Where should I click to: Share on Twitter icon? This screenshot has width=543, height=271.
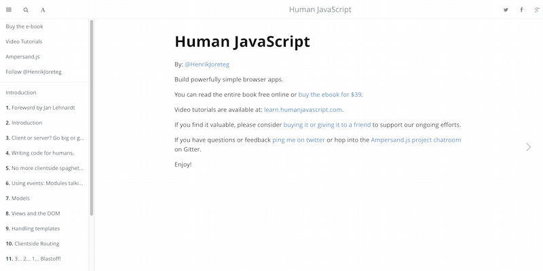[x=506, y=10]
